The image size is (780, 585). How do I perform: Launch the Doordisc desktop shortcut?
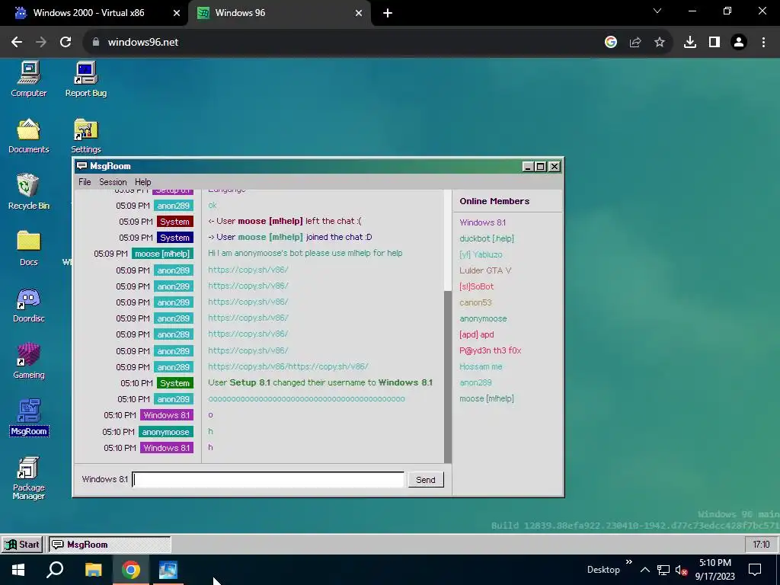click(x=29, y=305)
